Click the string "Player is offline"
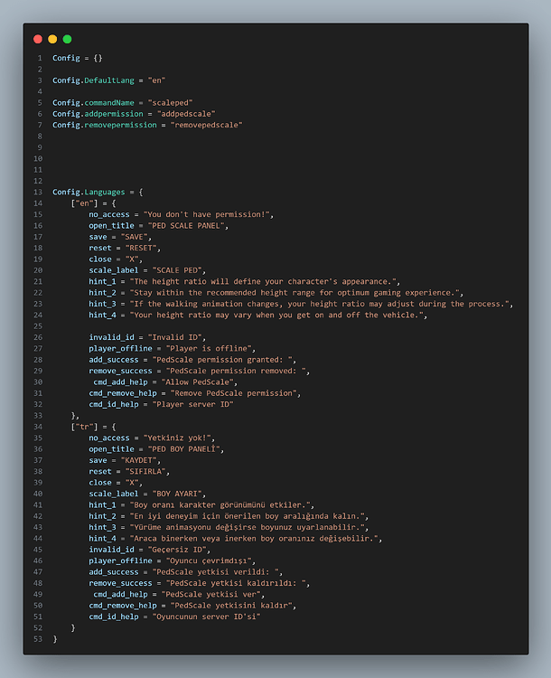Screen dimensions: 551x678 (209, 349)
